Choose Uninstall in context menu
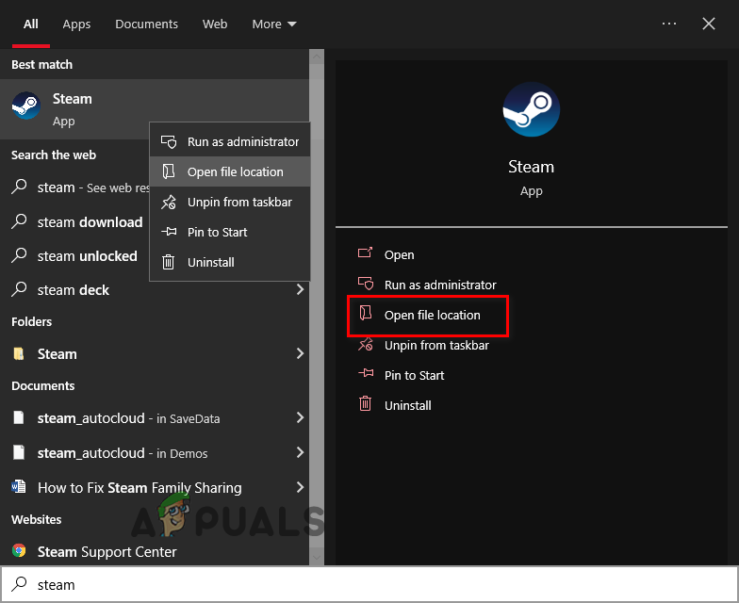Viewport: 739px width, 603px height. [230, 262]
